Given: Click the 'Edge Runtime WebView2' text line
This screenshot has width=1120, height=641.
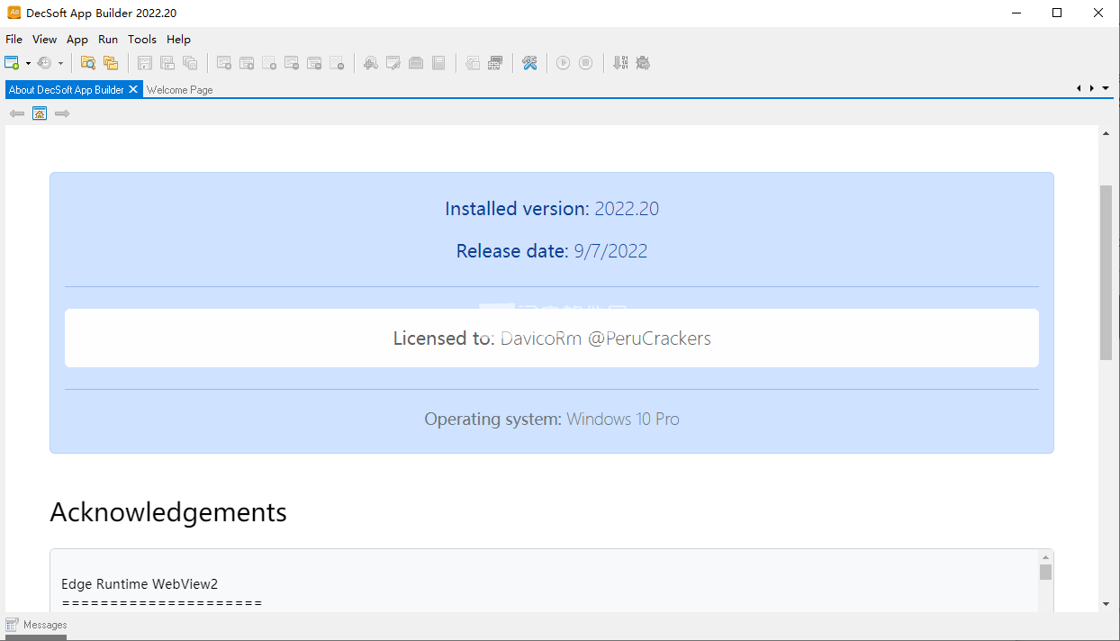Looking at the screenshot, I should [x=140, y=584].
